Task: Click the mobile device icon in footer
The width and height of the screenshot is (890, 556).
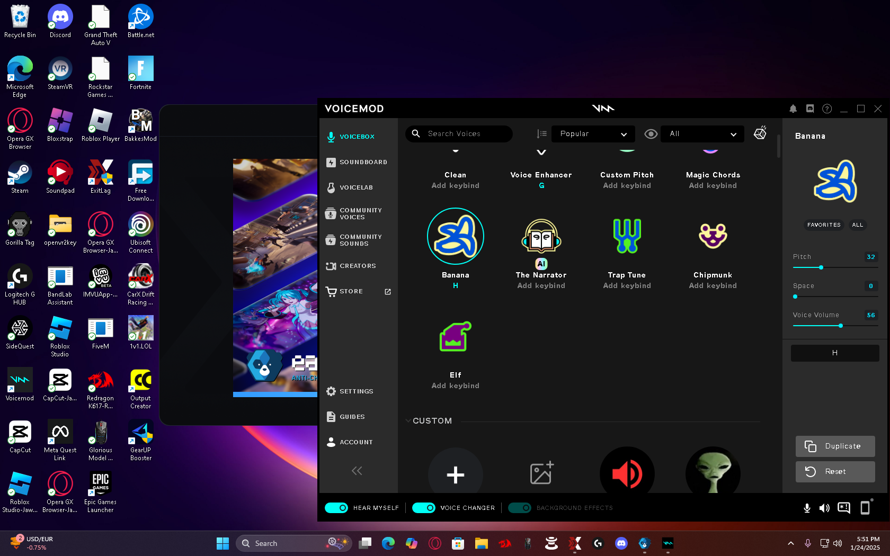Action: pyautogui.click(x=865, y=507)
